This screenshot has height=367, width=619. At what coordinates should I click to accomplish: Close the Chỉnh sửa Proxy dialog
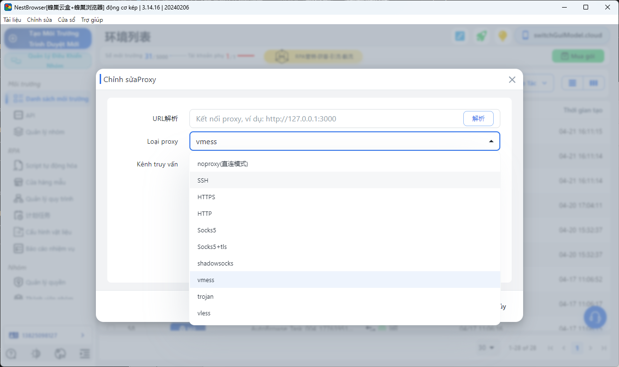point(512,80)
